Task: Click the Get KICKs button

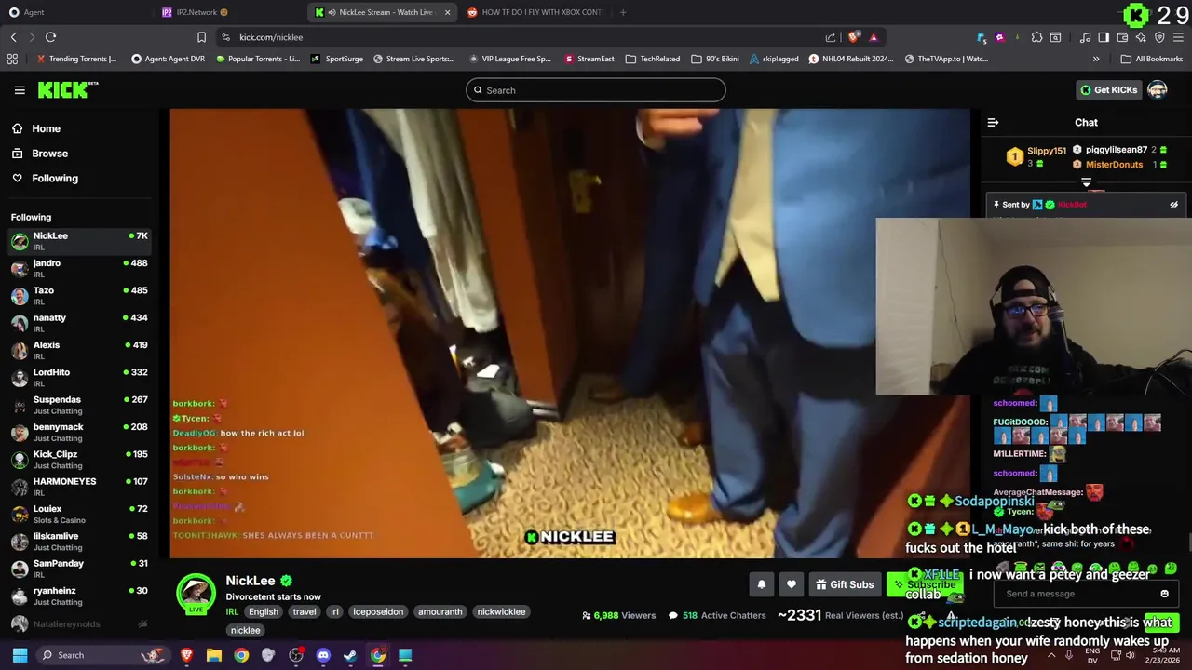Action: click(x=1108, y=90)
